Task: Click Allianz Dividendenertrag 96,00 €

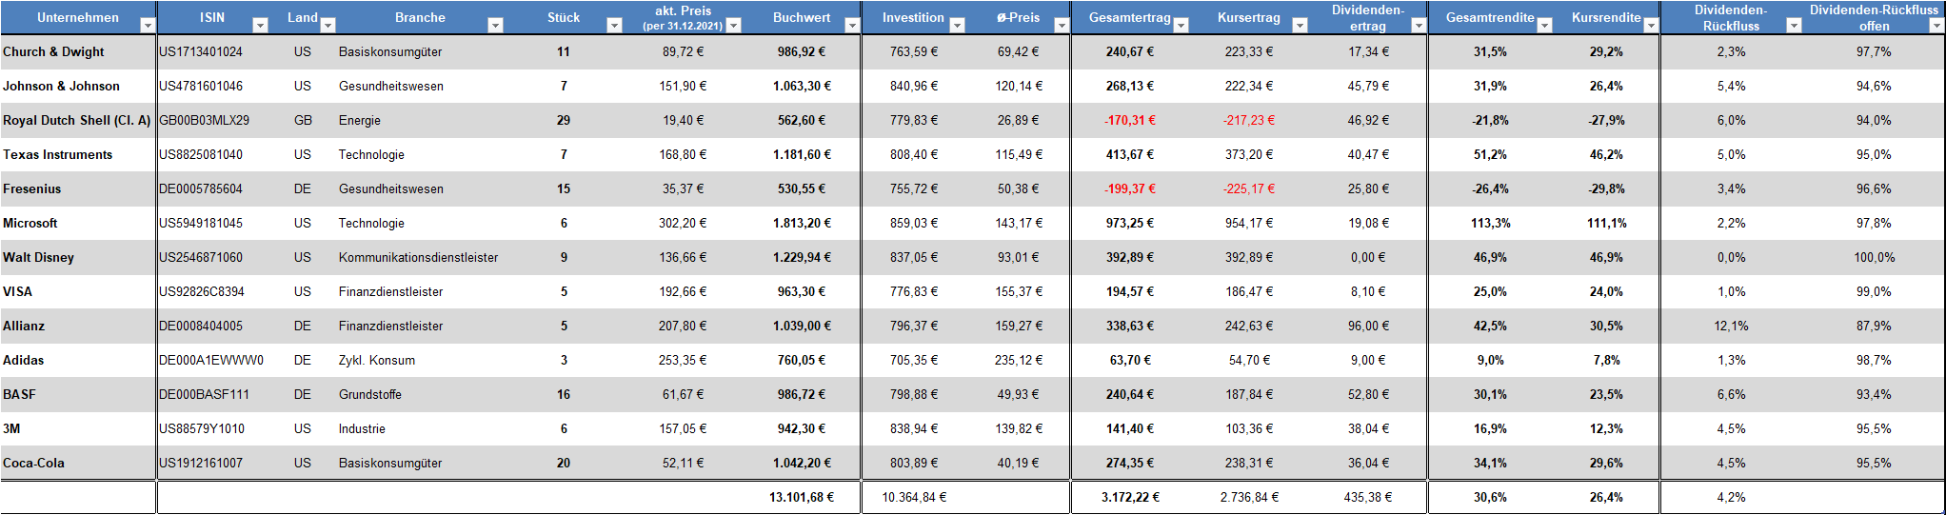Action: click(x=1368, y=326)
